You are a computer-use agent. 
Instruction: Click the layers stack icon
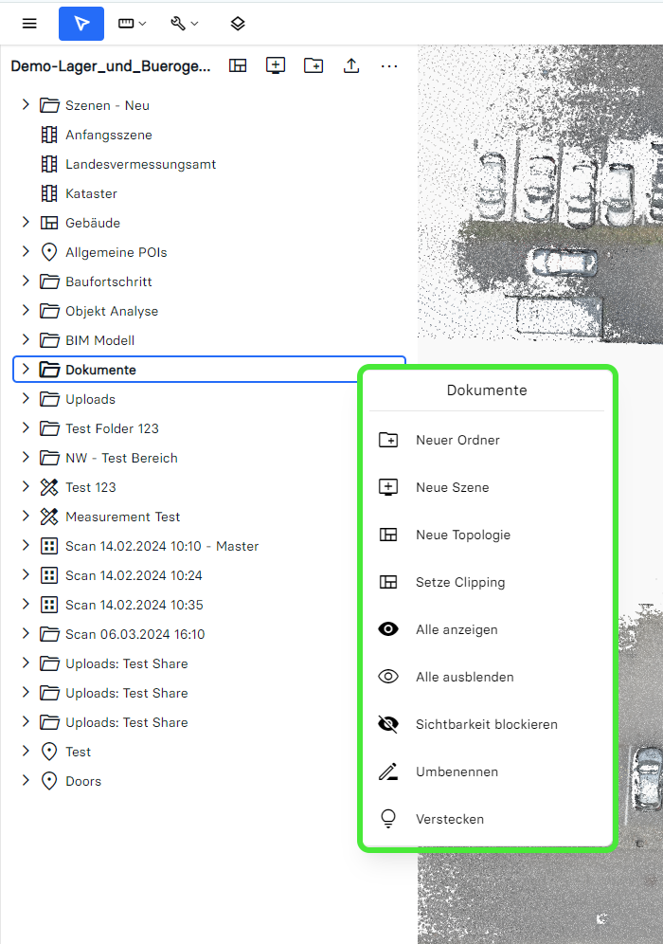(238, 24)
